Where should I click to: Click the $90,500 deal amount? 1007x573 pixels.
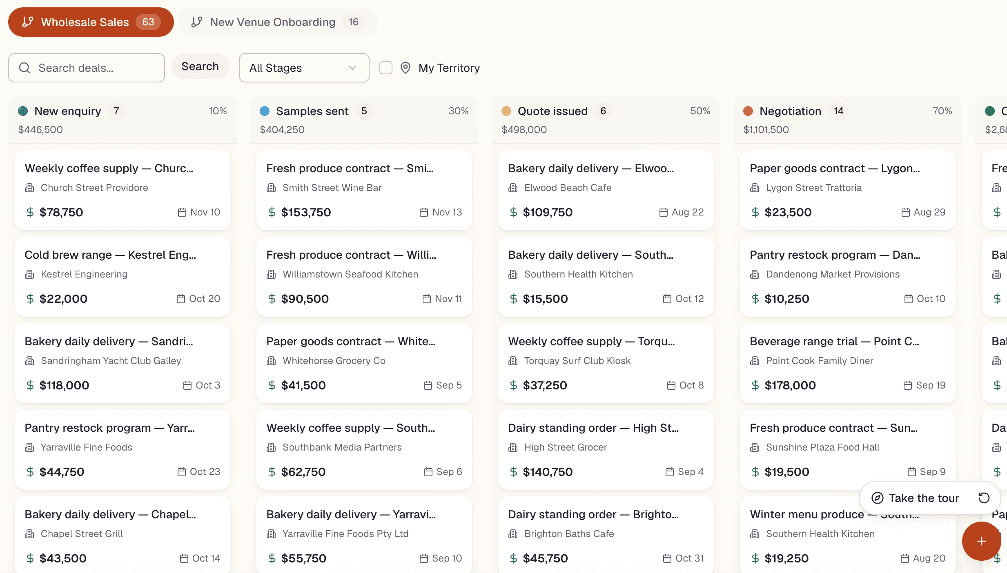[x=305, y=299]
